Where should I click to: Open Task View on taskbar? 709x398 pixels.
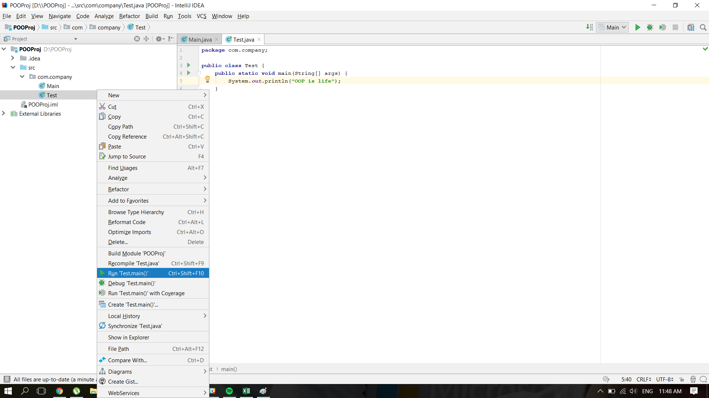(x=41, y=391)
